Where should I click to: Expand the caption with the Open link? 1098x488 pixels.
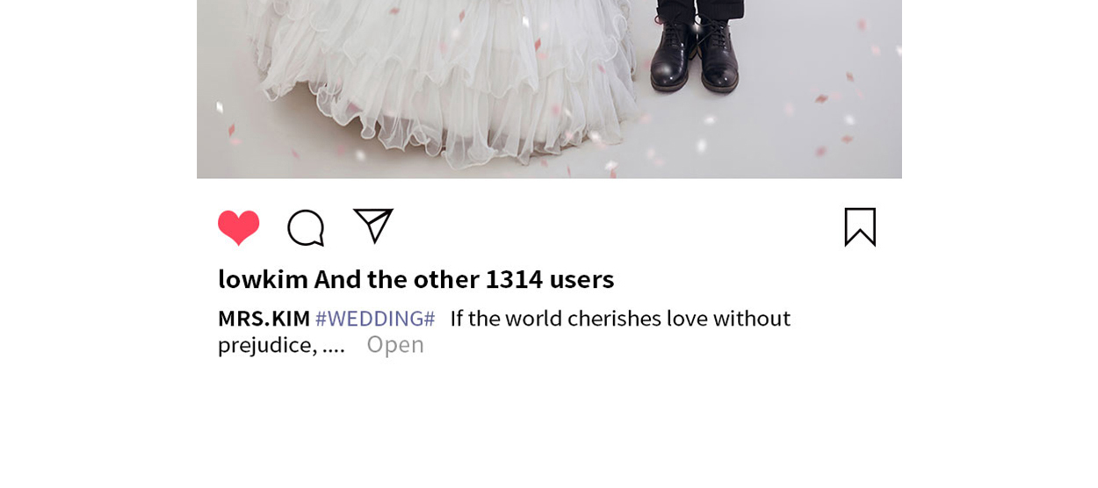[x=395, y=344]
